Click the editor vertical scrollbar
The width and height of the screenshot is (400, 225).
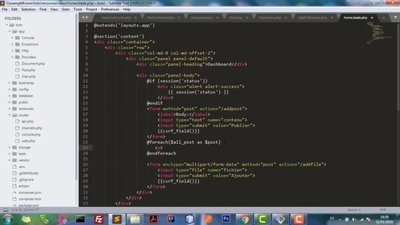coord(399,66)
